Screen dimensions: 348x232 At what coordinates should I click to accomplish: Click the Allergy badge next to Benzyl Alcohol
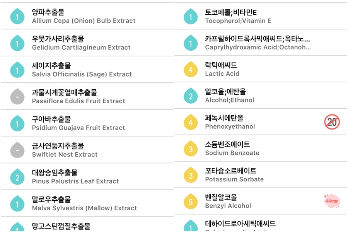coord(332,201)
